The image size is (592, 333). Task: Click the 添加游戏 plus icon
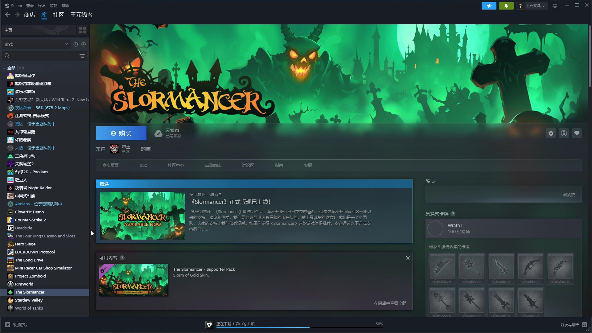(x=8, y=325)
